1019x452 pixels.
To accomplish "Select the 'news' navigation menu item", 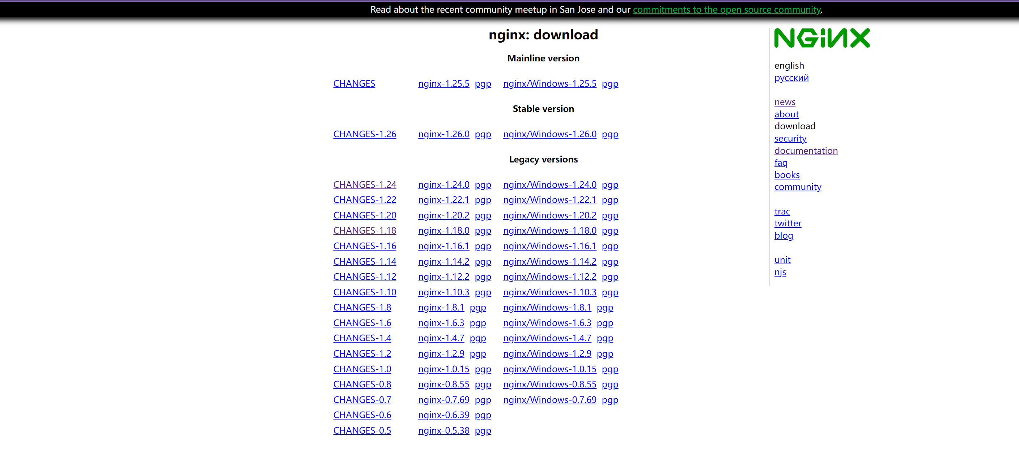I will tap(784, 102).
